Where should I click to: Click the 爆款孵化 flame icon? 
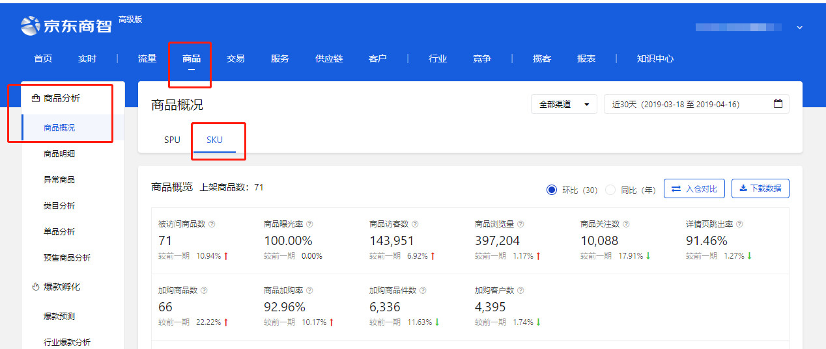(36, 287)
